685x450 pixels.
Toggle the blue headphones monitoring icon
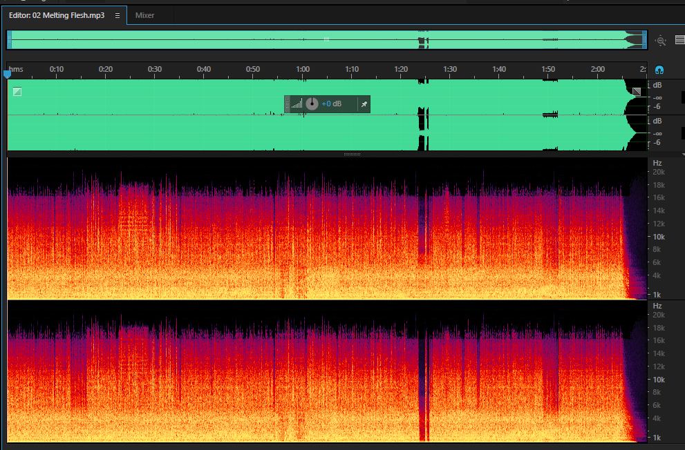659,70
